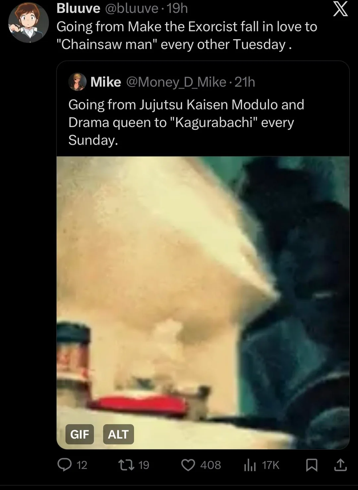Viewport: 358px width, 490px height.
Task: Show image description via ALT badge
Action: point(118,434)
